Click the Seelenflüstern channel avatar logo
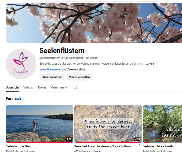182x158 pixels. click(x=21, y=64)
